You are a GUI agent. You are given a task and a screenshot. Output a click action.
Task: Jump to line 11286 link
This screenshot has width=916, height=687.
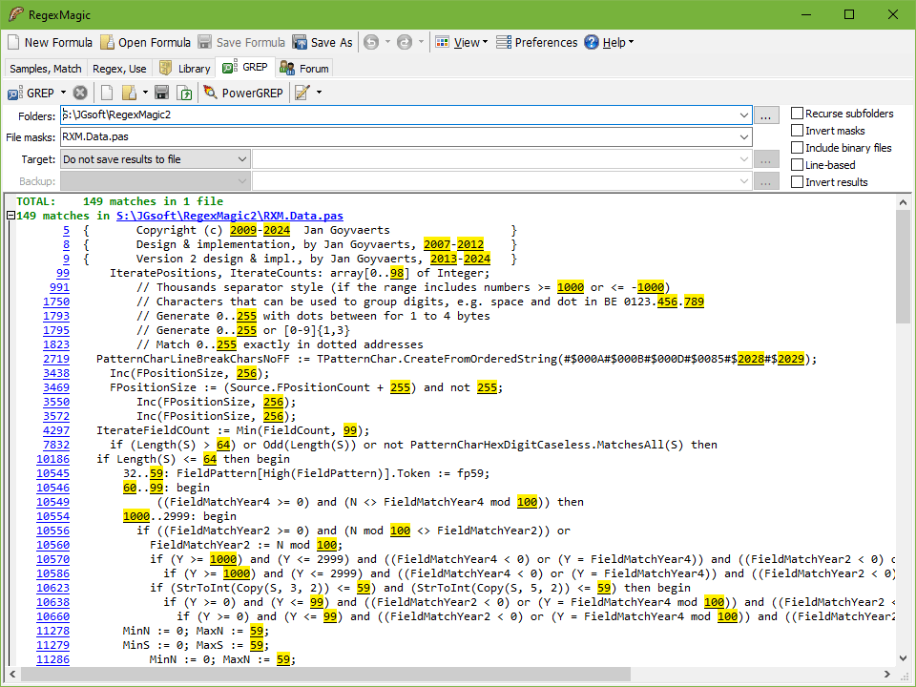coord(52,659)
